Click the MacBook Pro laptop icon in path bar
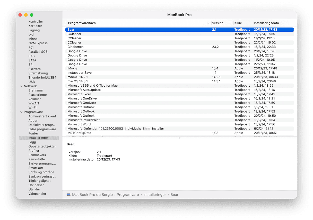Screen dimensions: 313x220 (68, 195)
